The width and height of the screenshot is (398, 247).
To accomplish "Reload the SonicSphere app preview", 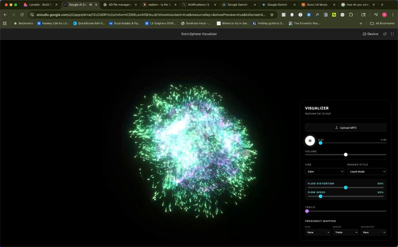I will click(x=385, y=34).
